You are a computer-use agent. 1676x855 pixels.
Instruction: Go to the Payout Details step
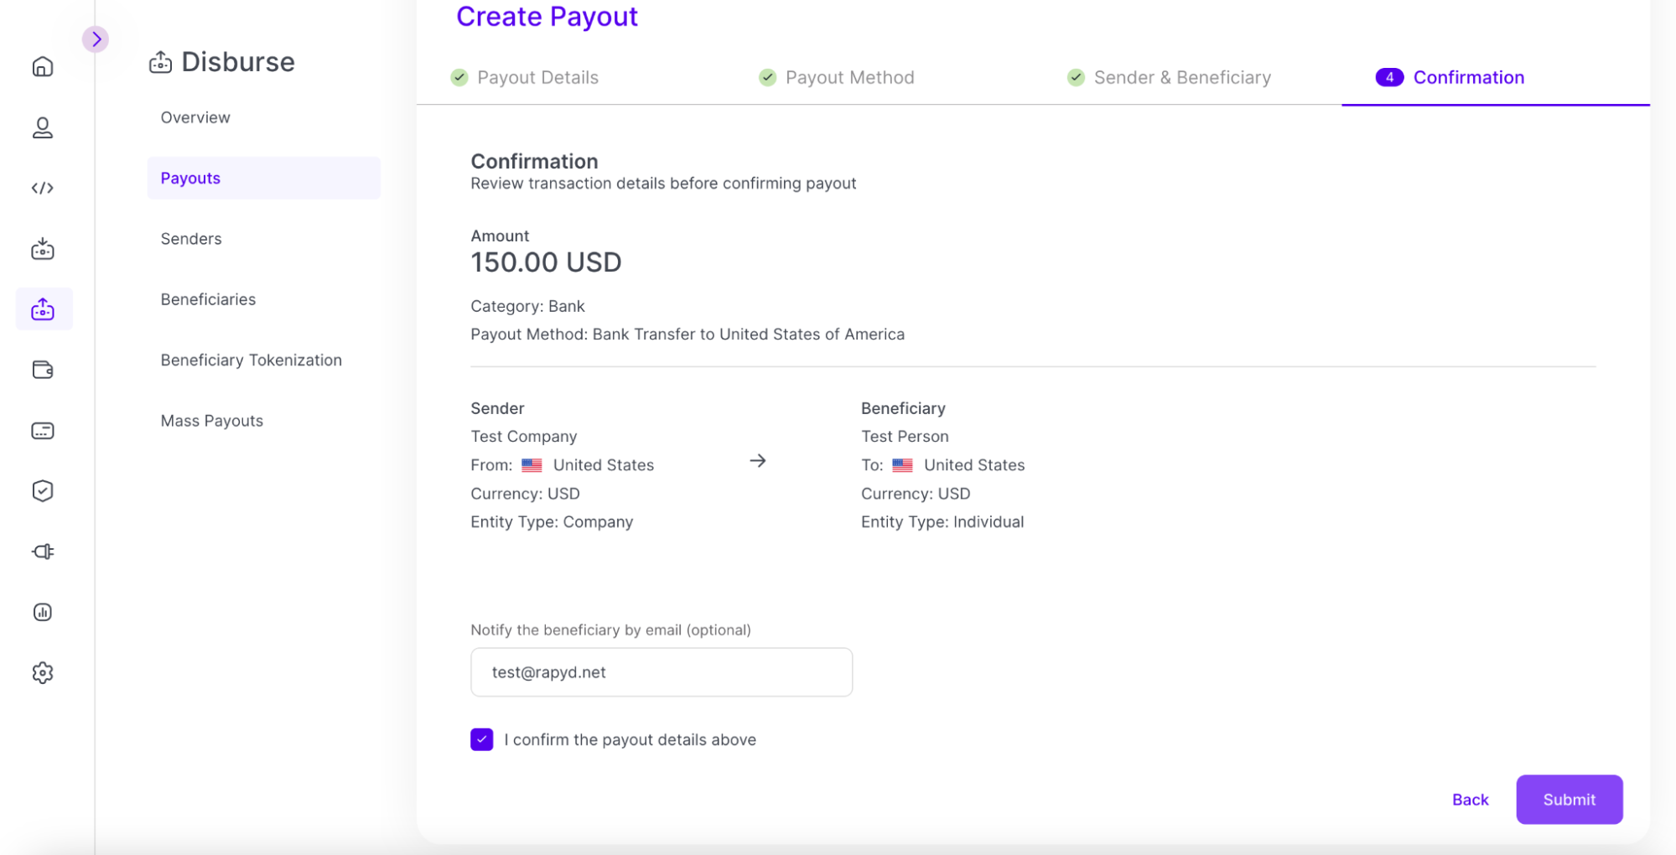(x=537, y=78)
